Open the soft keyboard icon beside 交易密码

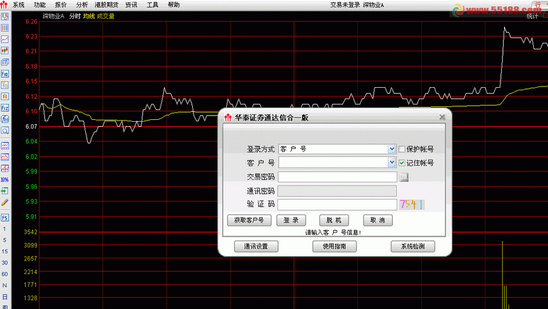(x=403, y=177)
